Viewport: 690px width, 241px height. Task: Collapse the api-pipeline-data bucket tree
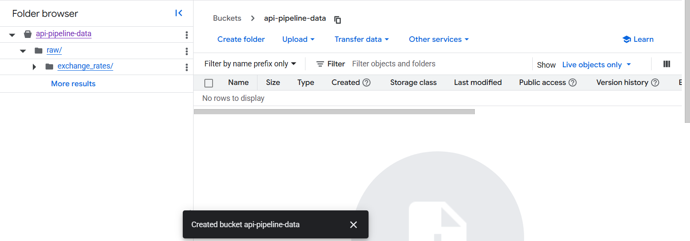(x=12, y=35)
